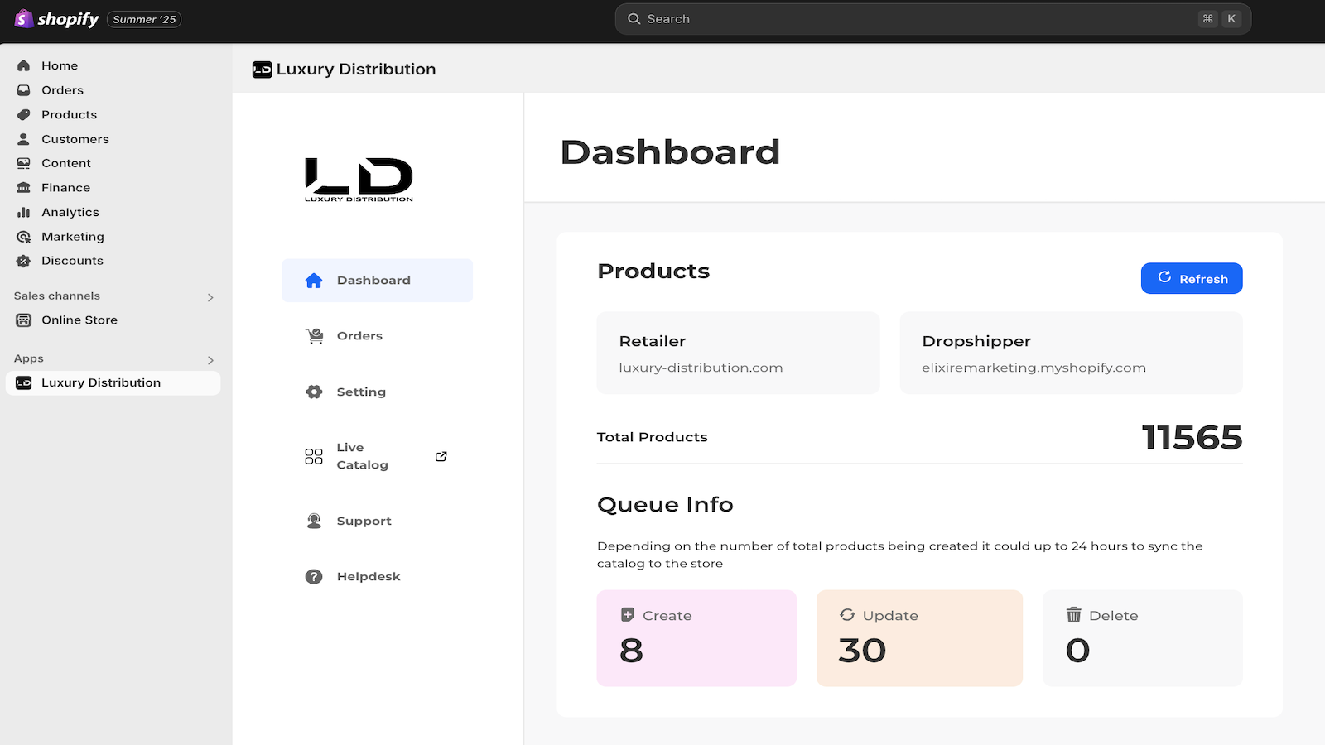Click the Update queue card
The width and height of the screenshot is (1325, 745).
(x=919, y=638)
